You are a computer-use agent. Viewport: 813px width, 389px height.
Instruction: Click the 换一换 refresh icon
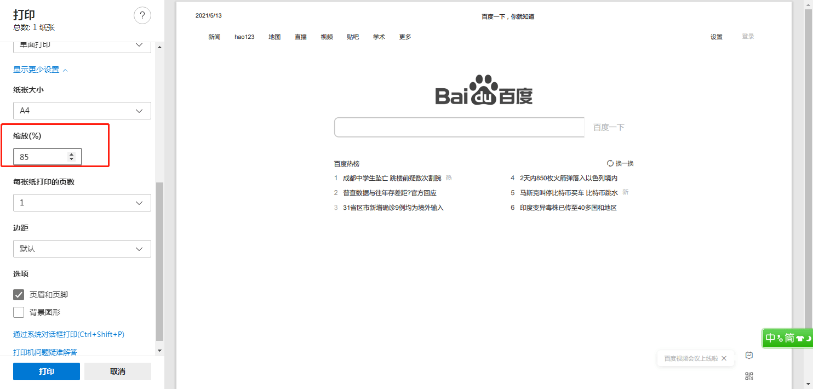point(610,163)
